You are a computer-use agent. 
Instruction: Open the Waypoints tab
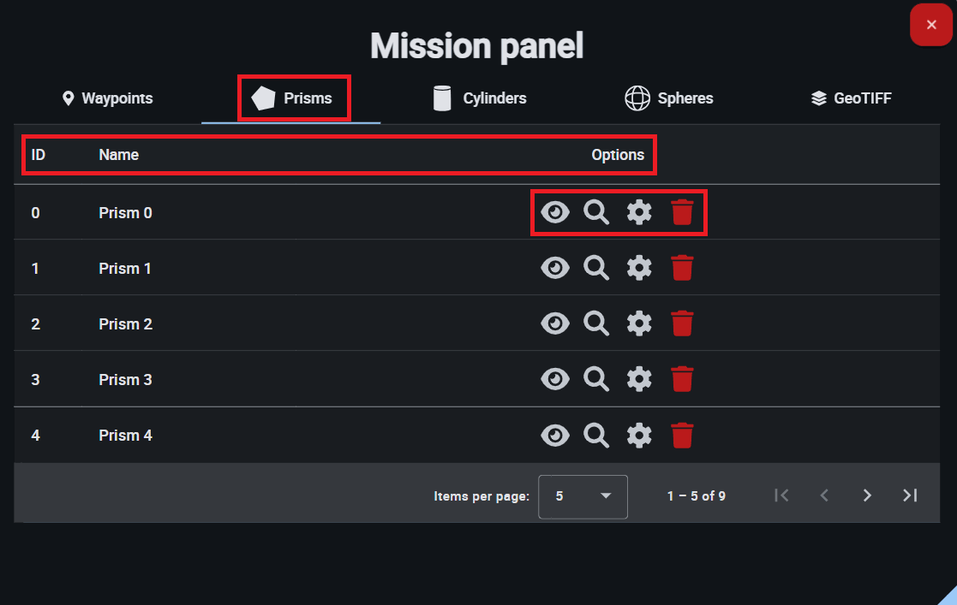point(108,98)
